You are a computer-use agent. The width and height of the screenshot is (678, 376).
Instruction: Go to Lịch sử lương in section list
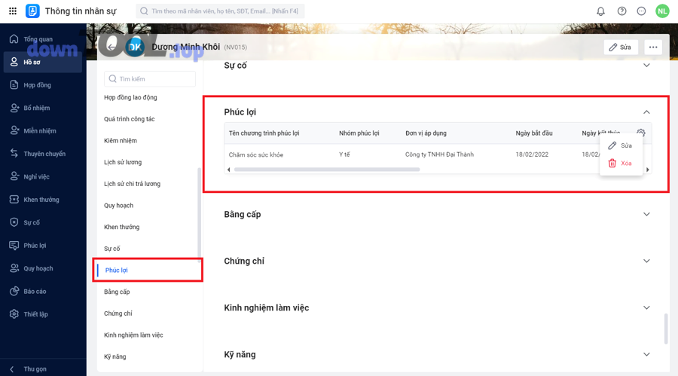[x=123, y=163]
